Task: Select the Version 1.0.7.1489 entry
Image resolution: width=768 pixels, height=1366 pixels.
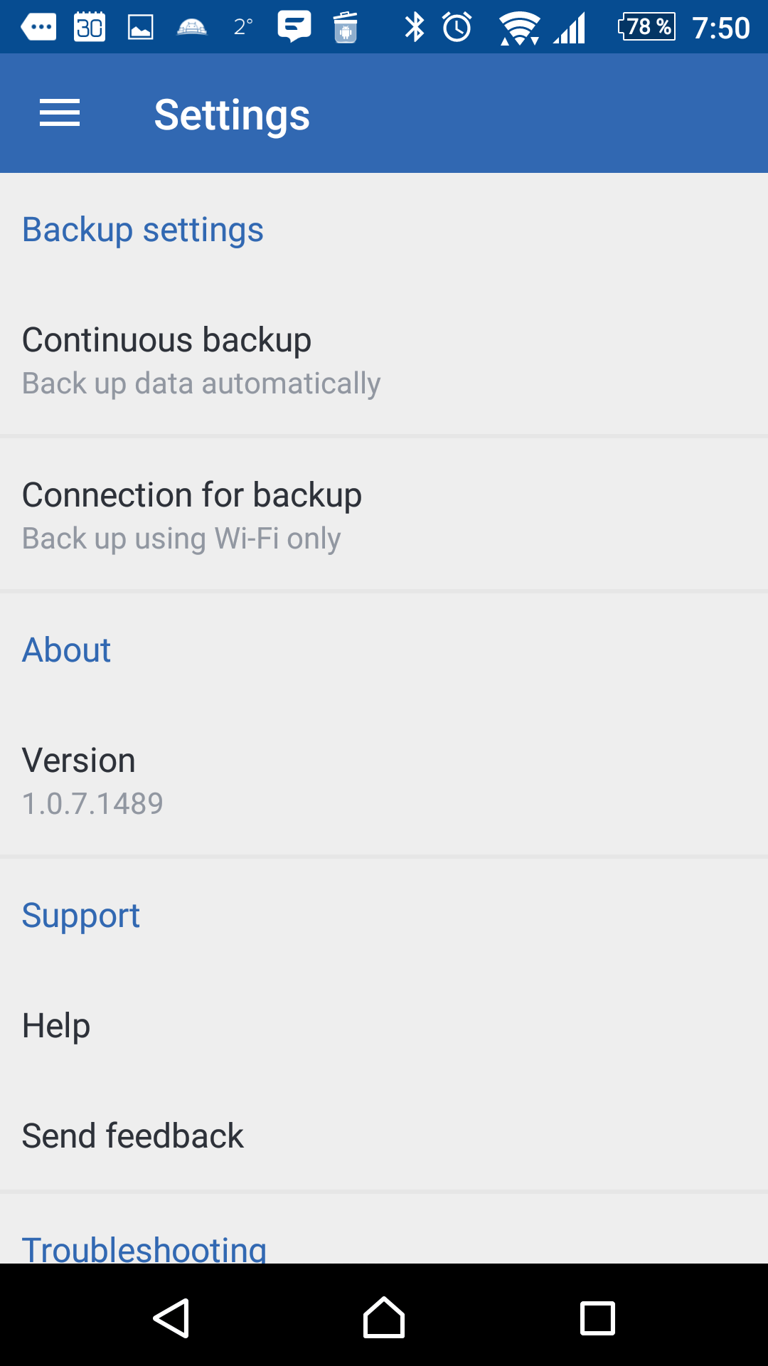Action: pos(384,780)
